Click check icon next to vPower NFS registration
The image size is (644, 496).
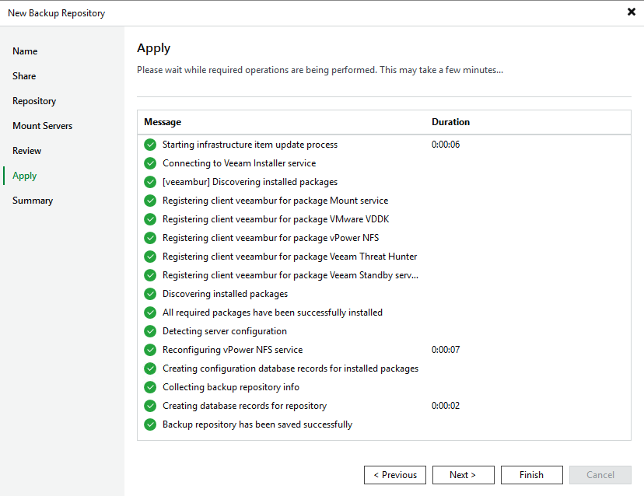coord(150,238)
